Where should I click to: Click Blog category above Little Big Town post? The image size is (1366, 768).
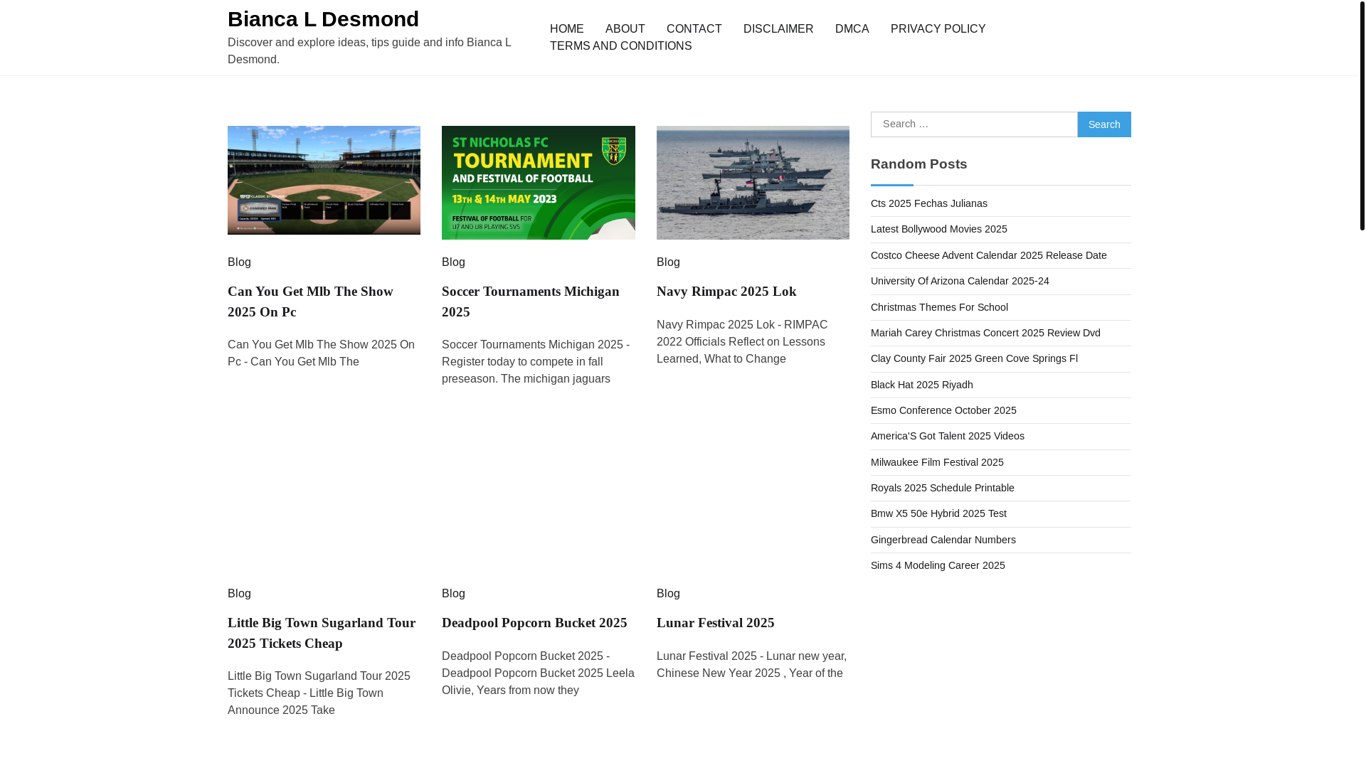coord(239,594)
